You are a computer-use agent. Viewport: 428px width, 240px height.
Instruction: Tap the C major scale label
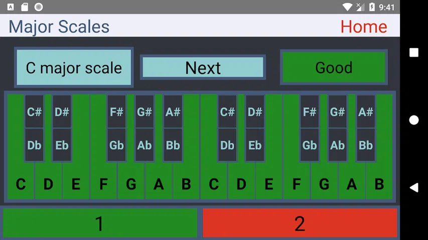tap(74, 67)
